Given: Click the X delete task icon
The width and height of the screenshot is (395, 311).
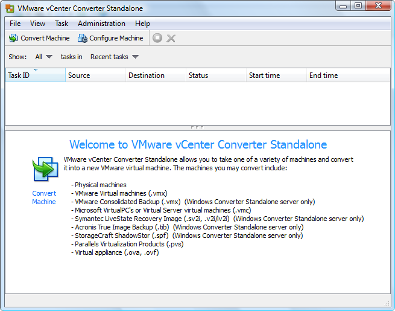Looking at the screenshot, I should (171, 38).
